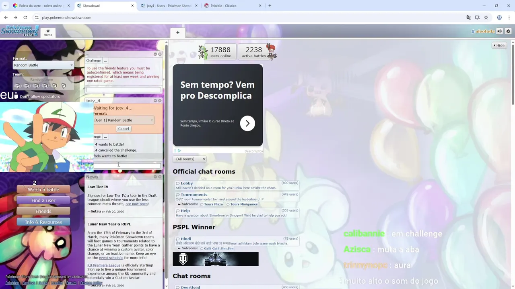Open the Chrome profile icon
The image size is (515, 289).
click(x=499, y=18)
